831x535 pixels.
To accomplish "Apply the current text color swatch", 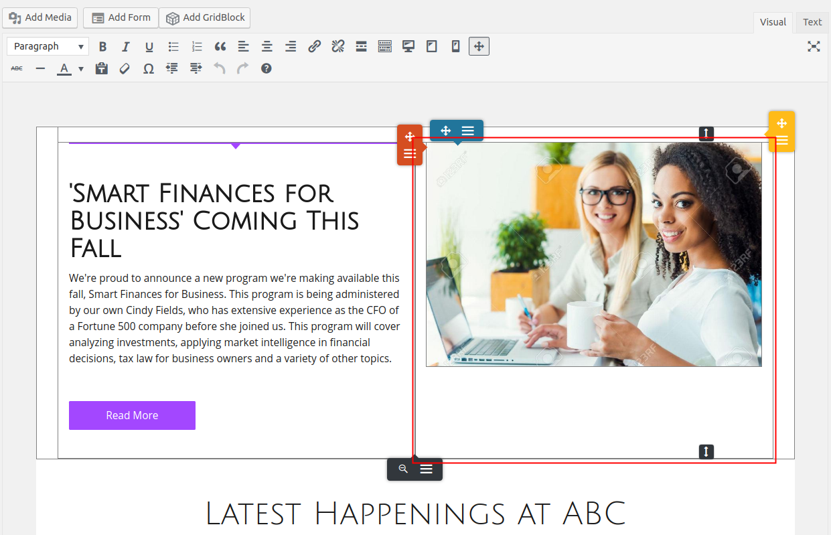I will point(64,68).
